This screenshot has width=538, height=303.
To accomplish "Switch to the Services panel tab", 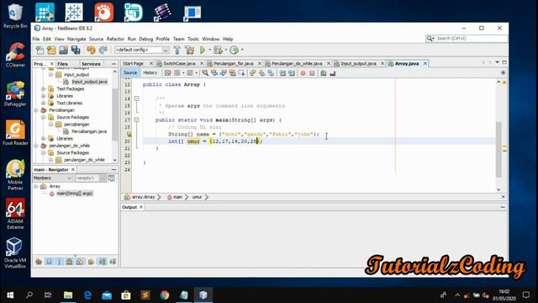I will point(91,64).
